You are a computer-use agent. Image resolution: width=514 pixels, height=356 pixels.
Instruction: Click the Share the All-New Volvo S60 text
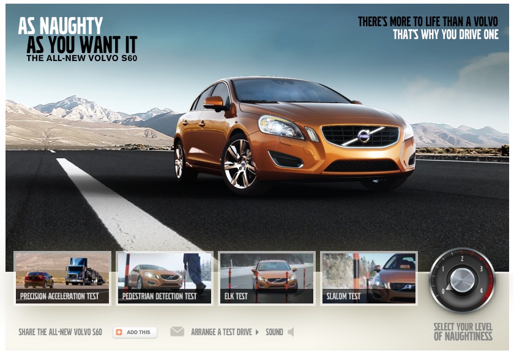point(61,332)
